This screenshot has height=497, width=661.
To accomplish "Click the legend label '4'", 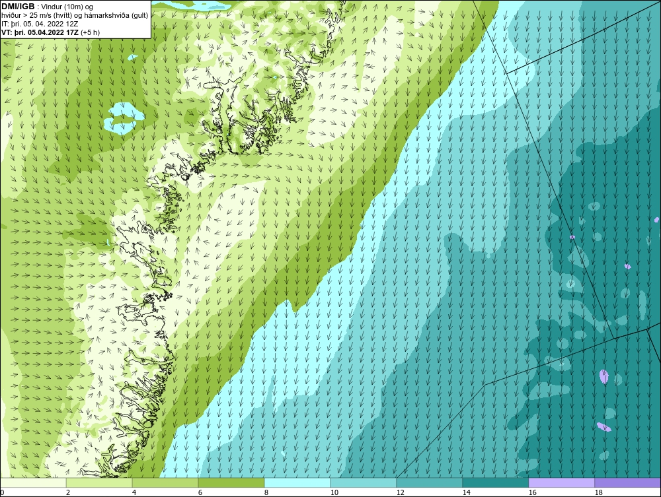I will click(x=134, y=492).
